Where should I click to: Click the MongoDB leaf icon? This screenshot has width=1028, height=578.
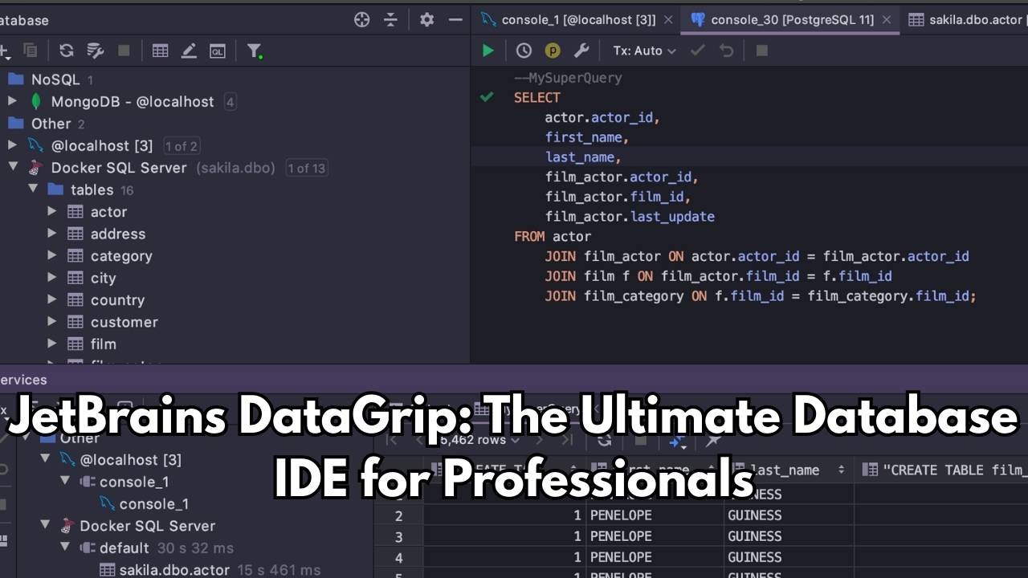click(36, 101)
